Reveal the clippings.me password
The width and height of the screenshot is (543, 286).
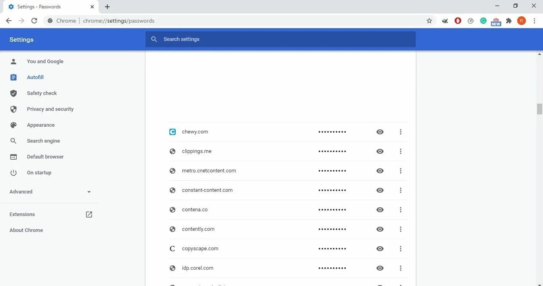pyautogui.click(x=380, y=151)
